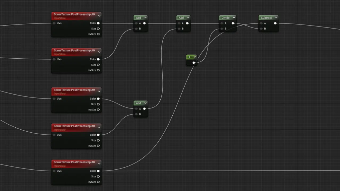Screen dimensions: 340x191
Task: Select the Subtract node title bar
Action: click(x=266, y=18)
